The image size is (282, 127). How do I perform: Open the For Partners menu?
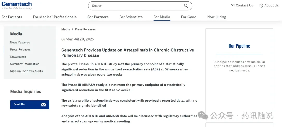(x=98, y=17)
